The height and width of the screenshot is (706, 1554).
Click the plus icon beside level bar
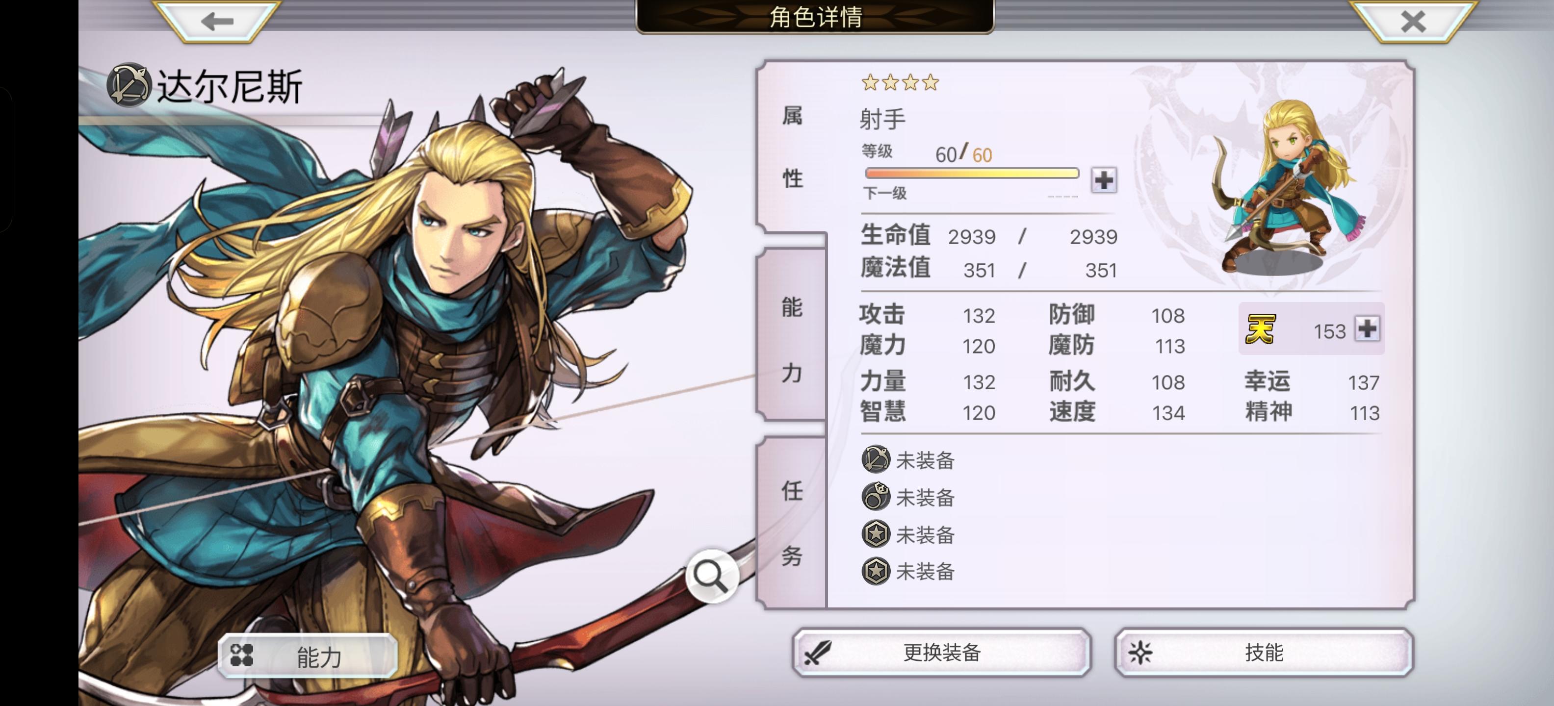(x=1104, y=179)
